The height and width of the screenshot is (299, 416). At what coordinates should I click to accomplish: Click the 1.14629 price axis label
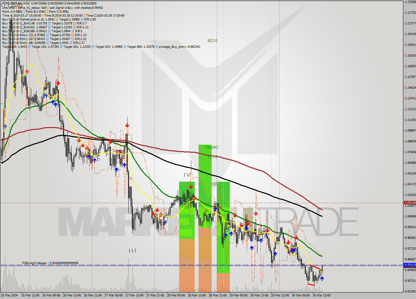410,88
